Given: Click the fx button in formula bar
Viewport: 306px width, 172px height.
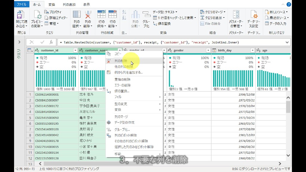Looking at the screenshot, I should [51, 42].
